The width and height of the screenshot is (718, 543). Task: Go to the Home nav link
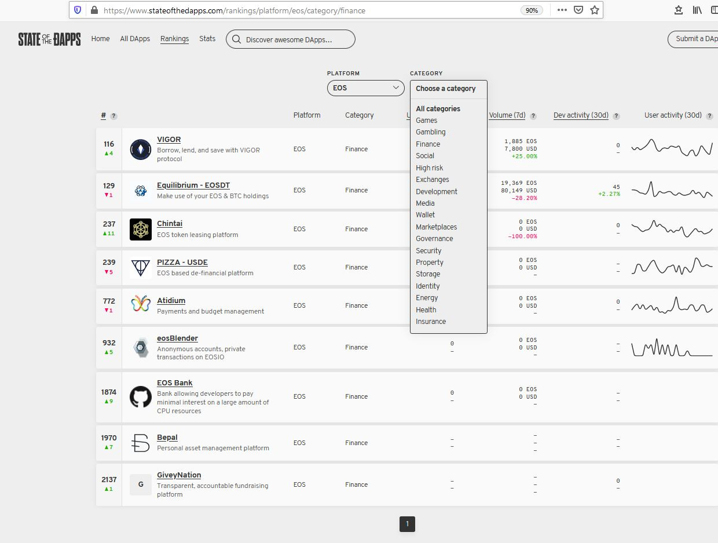tap(100, 39)
